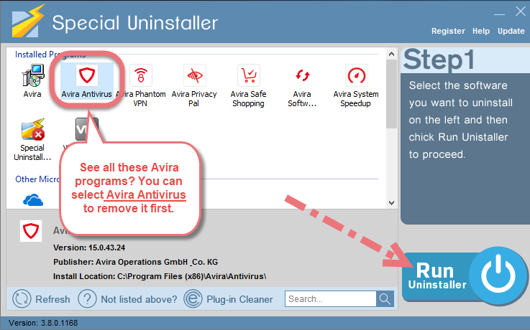Click the program list scrollbar thumb
530x330 pixels.
[x=391, y=94]
